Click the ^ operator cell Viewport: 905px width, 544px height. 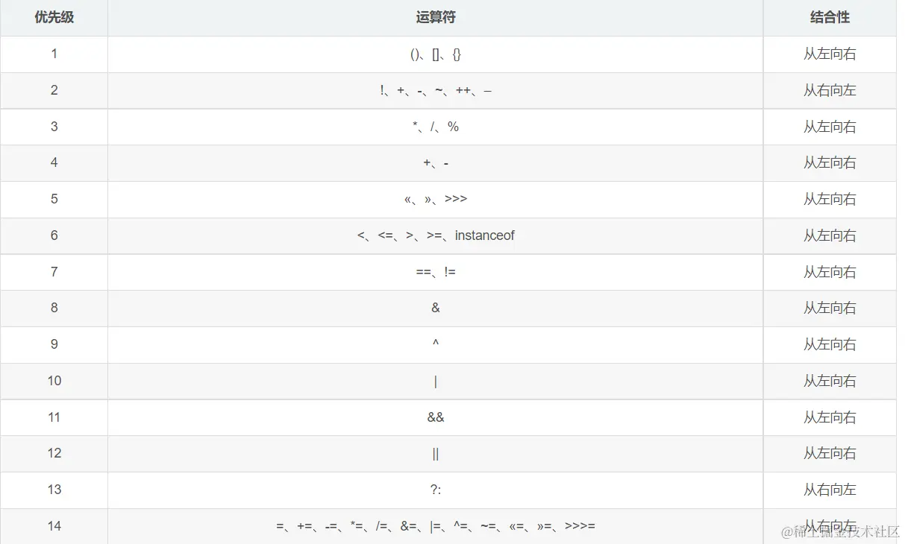(435, 344)
